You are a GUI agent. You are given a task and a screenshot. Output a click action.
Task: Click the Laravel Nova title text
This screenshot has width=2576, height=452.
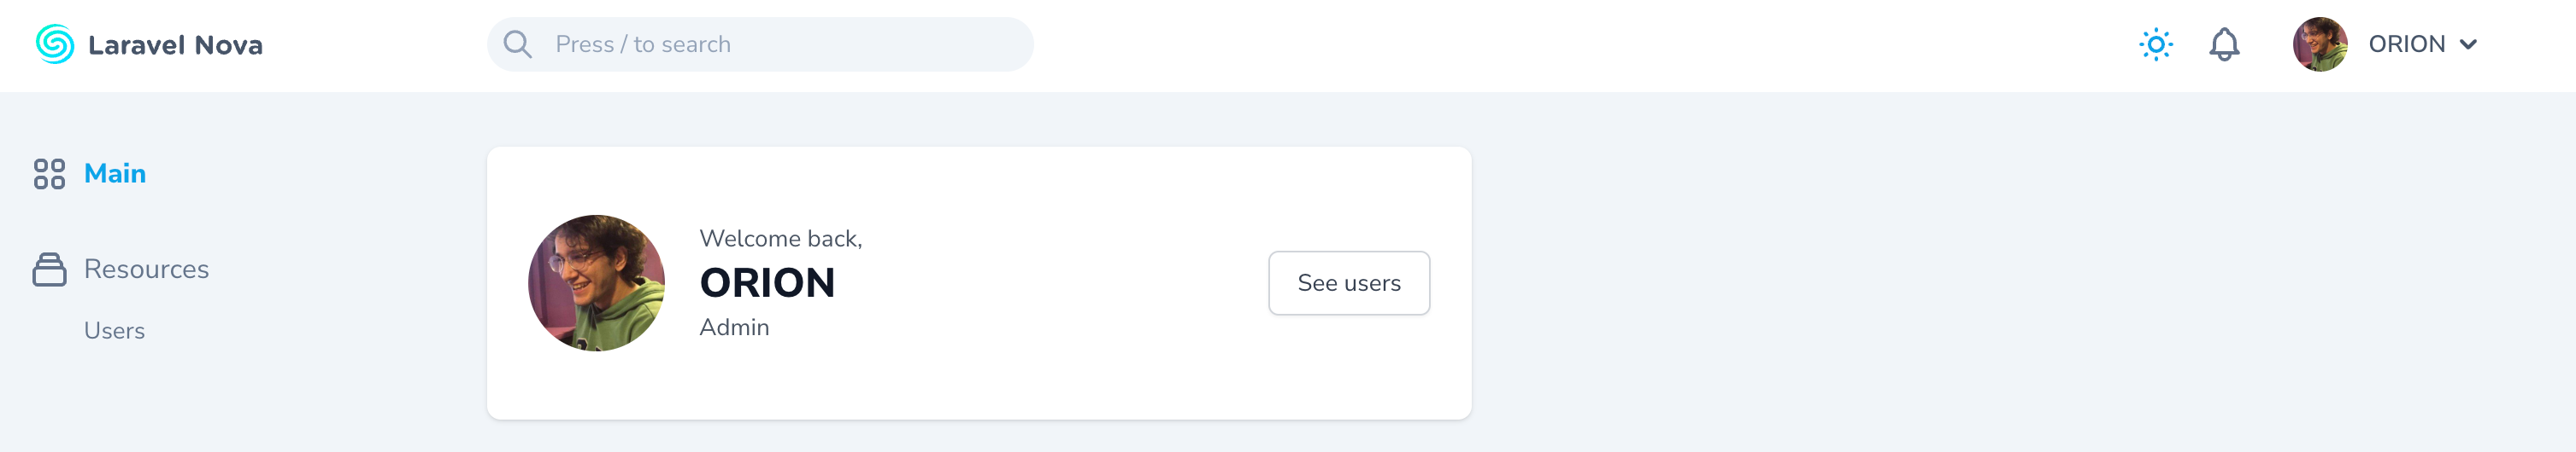point(175,45)
